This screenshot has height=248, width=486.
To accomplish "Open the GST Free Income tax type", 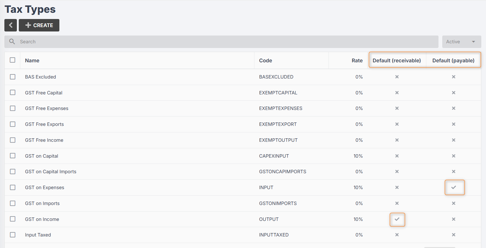I will click(x=44, y=140).
